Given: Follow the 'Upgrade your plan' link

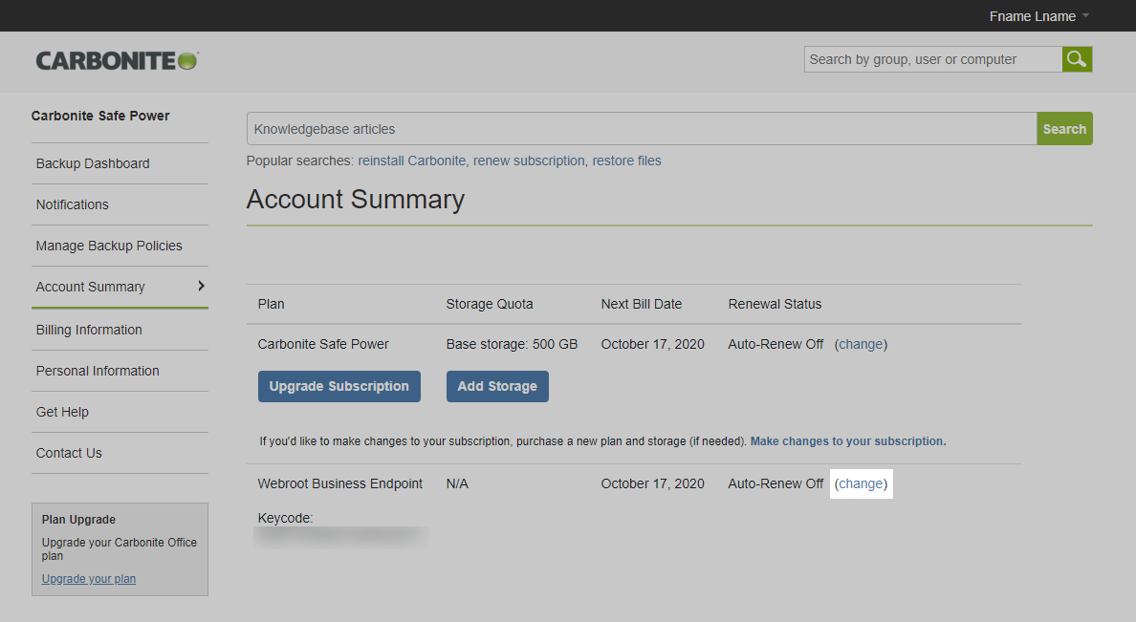Looking at the screenshot, I should [89, 579].
